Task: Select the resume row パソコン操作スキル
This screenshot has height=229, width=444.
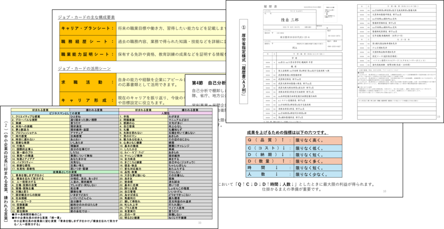Action: (x=397, y=61)
